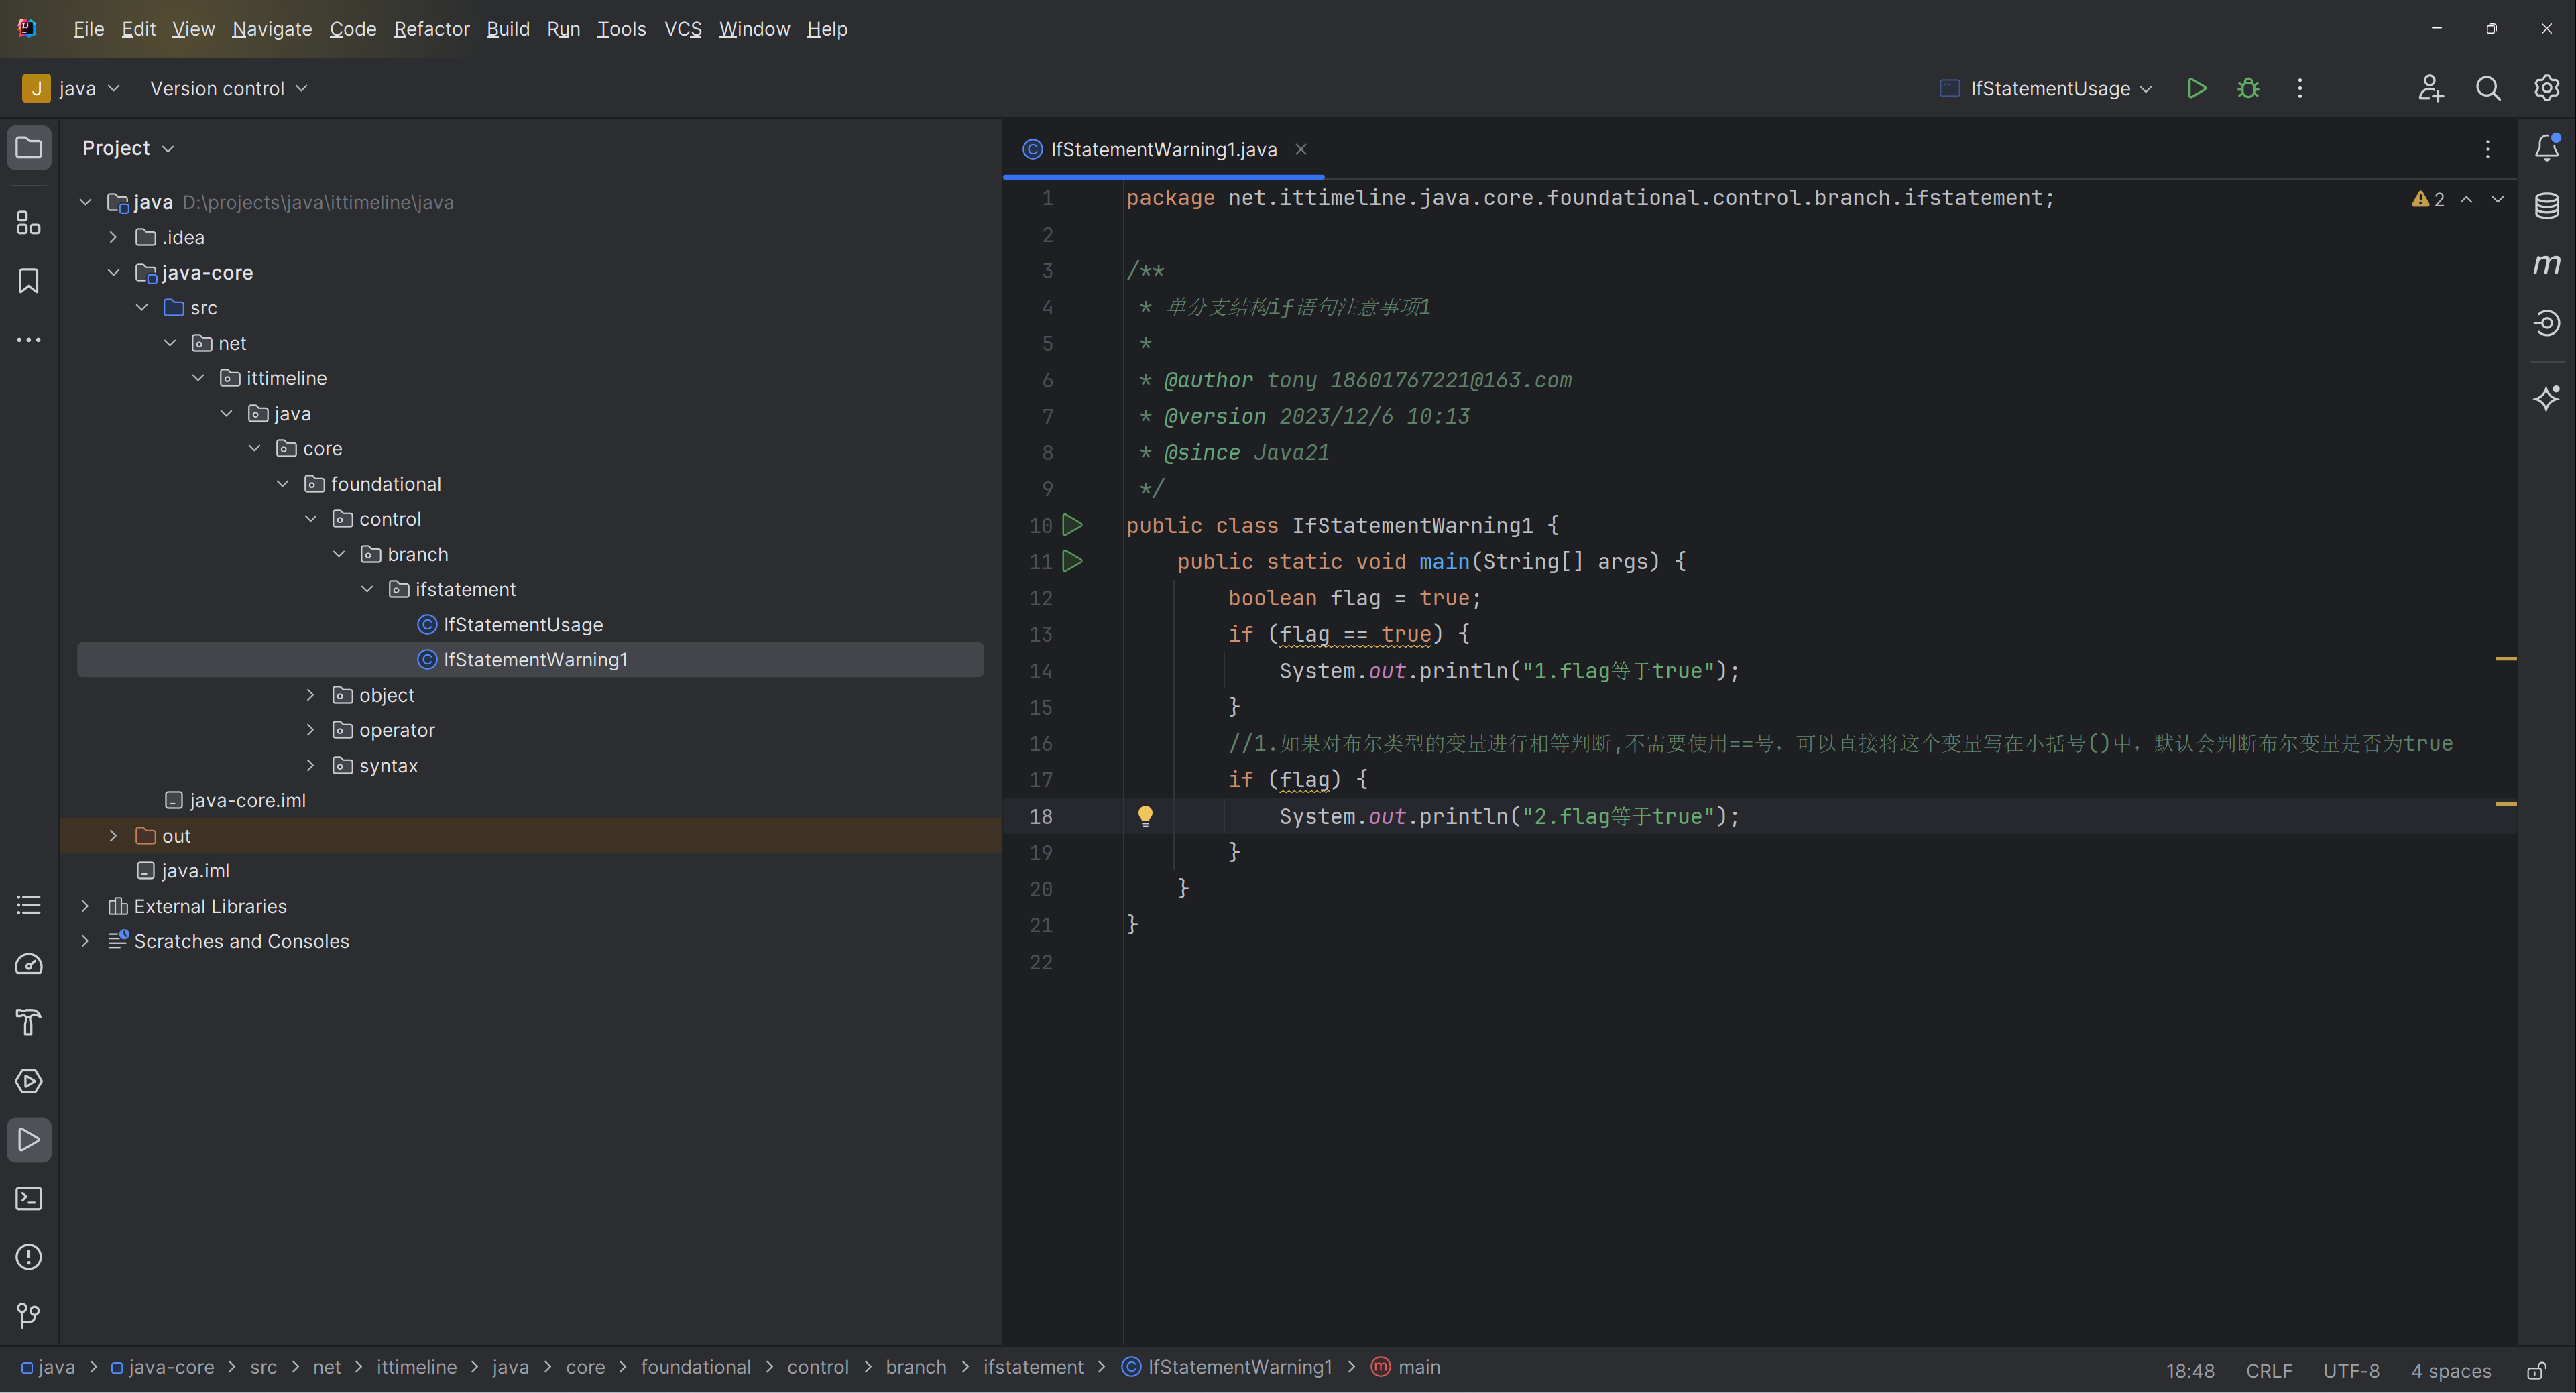Open the Build menu
This screenshot has height=1393, width=2576.
click(x=508, y=29)
